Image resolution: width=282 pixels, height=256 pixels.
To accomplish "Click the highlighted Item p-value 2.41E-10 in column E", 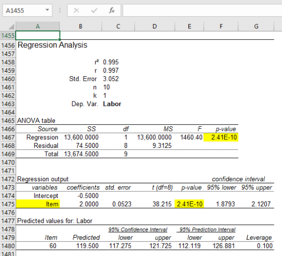I will pyautogui.click(x=189, y=204).
